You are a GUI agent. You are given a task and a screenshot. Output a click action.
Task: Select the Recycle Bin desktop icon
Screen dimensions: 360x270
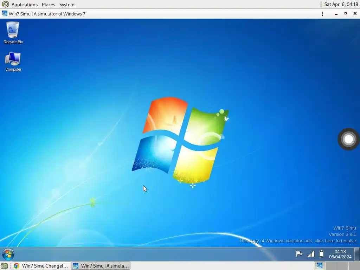[13, 33]
